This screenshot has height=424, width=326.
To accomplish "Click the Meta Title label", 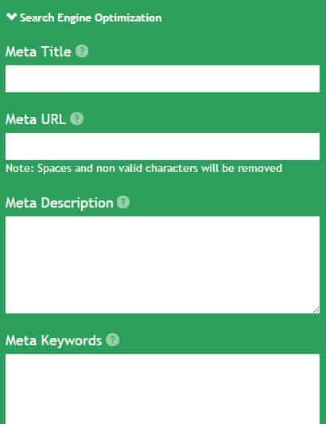I will [38, 52].
